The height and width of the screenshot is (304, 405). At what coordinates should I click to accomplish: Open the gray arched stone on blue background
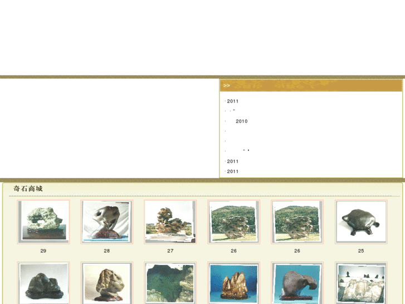click(x=297, y=283)
